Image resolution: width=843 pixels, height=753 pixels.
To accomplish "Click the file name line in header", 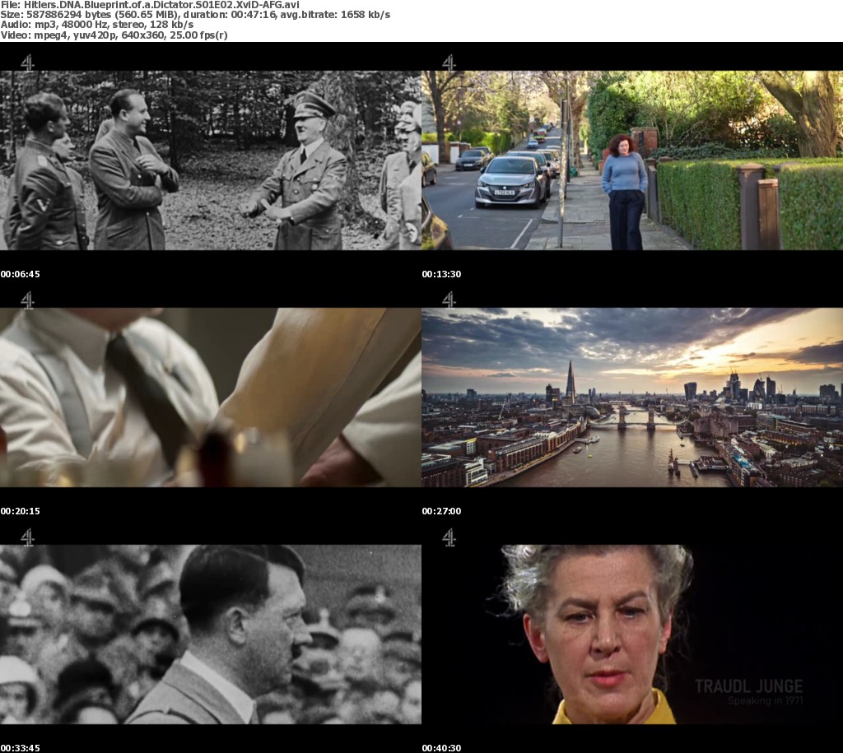I will [x=150, y=5].
